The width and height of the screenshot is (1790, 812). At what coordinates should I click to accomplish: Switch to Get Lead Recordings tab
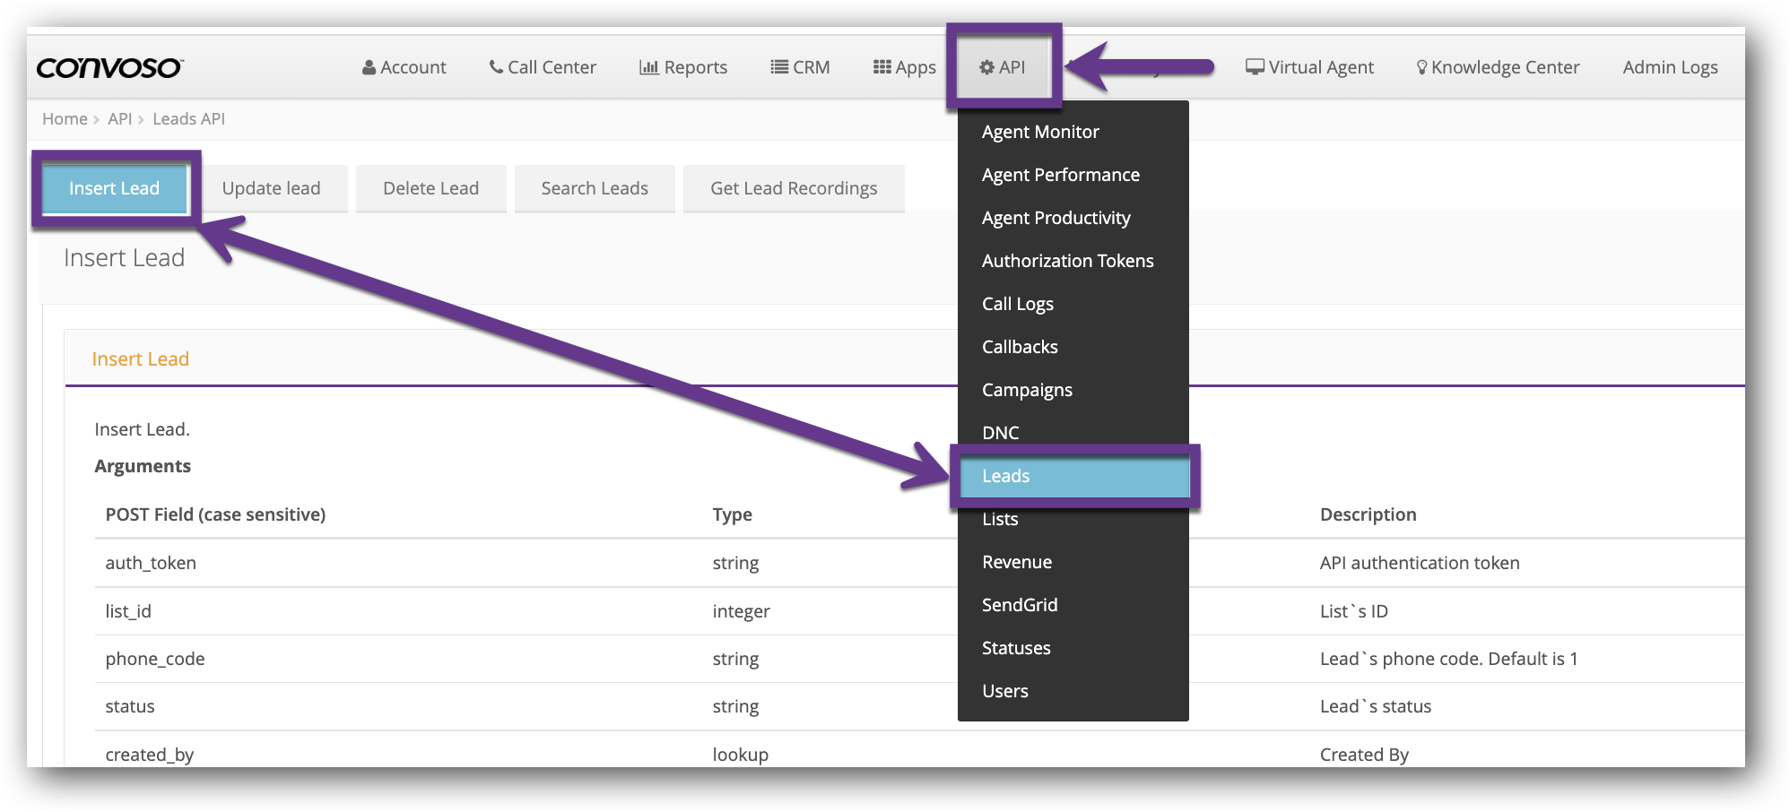coord(794,188)
